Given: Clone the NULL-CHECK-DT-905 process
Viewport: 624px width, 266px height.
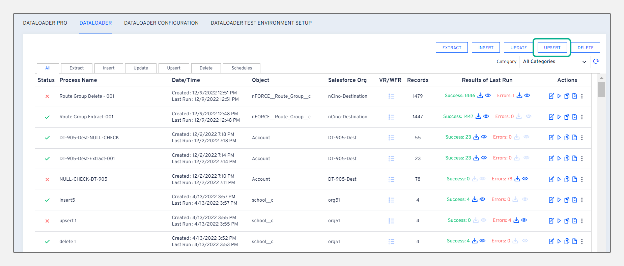Looking at the screenshot, I should tap(567, 179).
